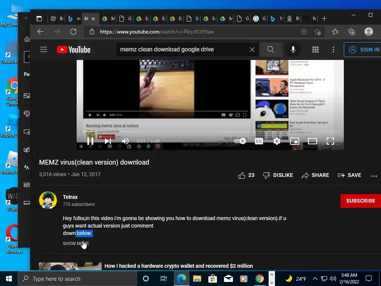Viewport: 381px width, 286px height.
Task: Toggle autoplay switch
Action: [x=240, y=141]
